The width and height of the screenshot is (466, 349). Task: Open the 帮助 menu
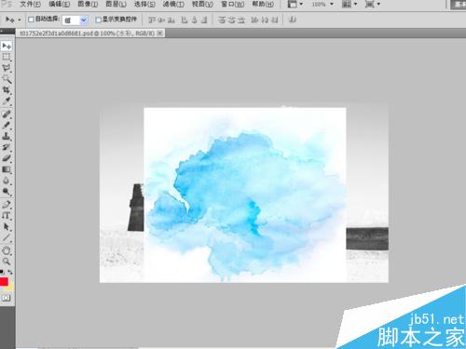point(263,4)
